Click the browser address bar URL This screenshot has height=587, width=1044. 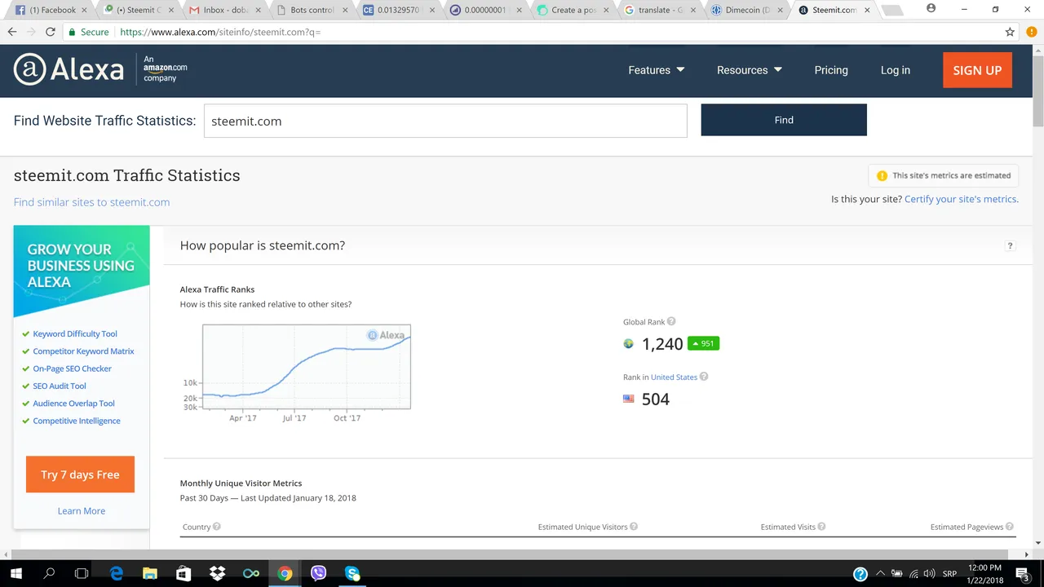tap(220, 32)
